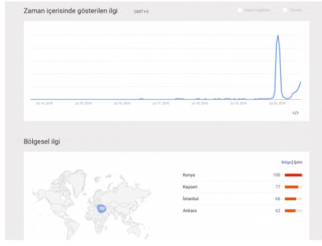Open help icon beside Zaman içerisinde gösterilen ilgi
Viewport: 322px width, 246px height.
pyautogui.click(x=127, y=12)
